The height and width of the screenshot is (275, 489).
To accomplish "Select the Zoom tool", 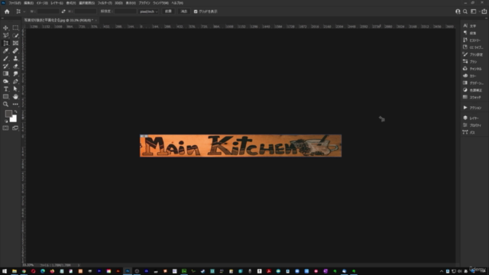I will (5, 104).
